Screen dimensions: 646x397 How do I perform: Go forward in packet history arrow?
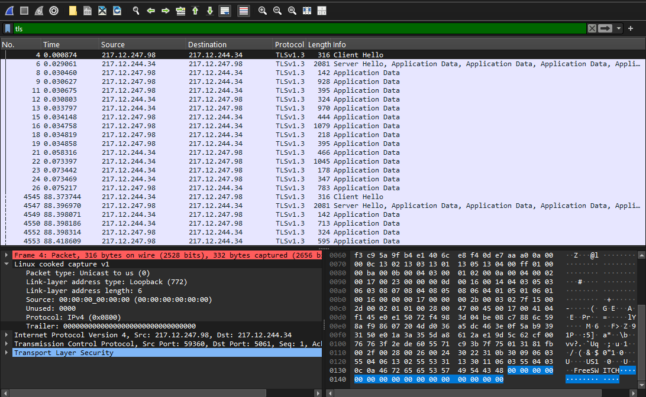pos(166,11)
